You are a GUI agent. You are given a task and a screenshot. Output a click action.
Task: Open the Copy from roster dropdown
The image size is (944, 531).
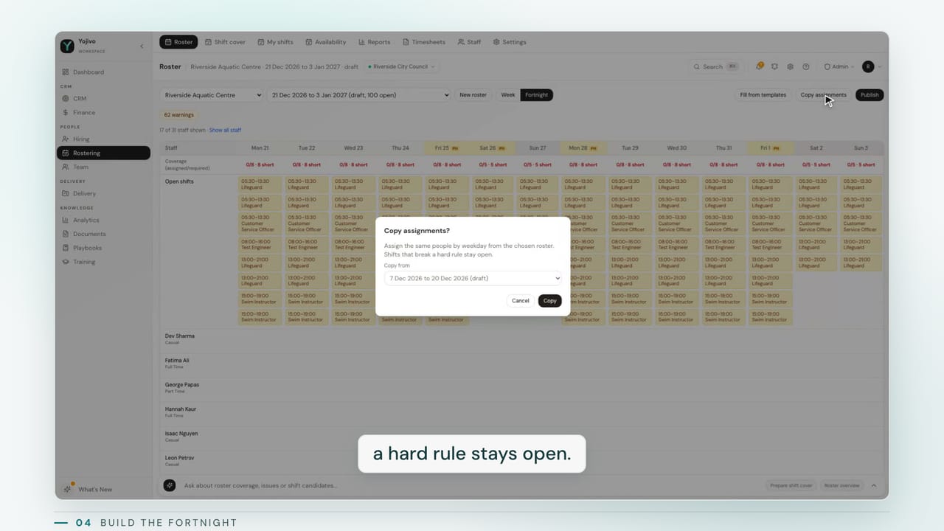473,278
